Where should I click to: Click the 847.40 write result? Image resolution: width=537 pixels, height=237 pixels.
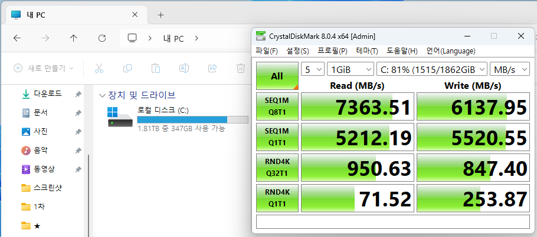(473, 168)
